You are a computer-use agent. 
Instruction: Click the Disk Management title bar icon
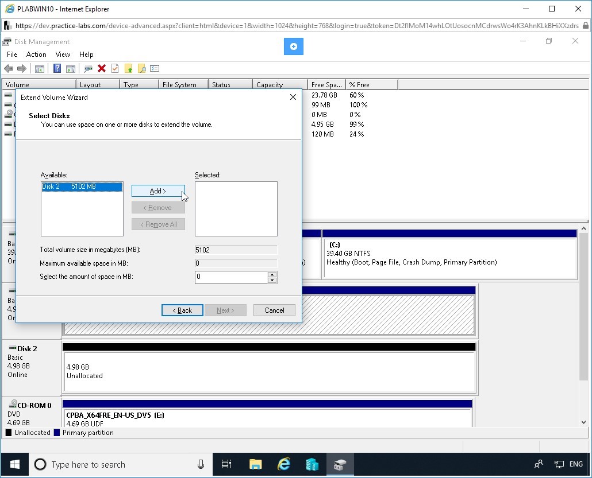point(7,42)
